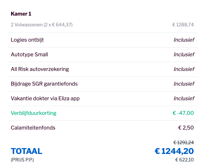204x166 pixels.
Task: Click Inclusief beside Vakantie dokter
Action: click(x=184, y=99)
